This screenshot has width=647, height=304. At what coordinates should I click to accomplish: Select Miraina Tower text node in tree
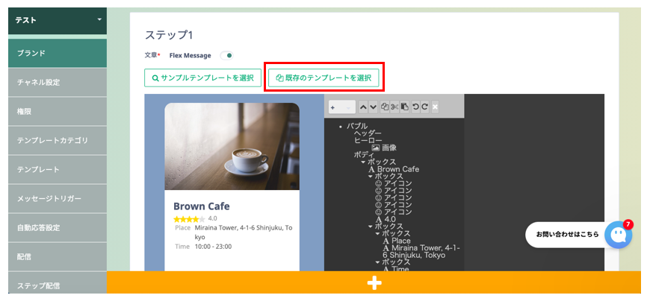[x=421, y=252]
